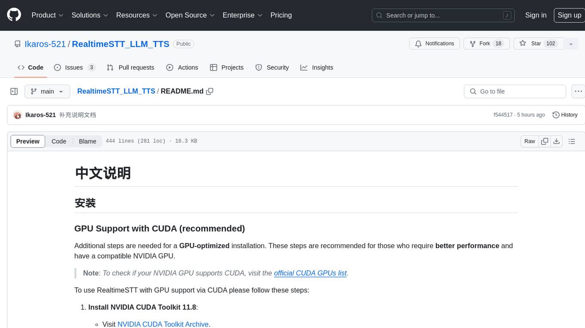The image size is (585, 328).
Task: Click the Ikaros-521 commit author avatar
Action: 18,115
